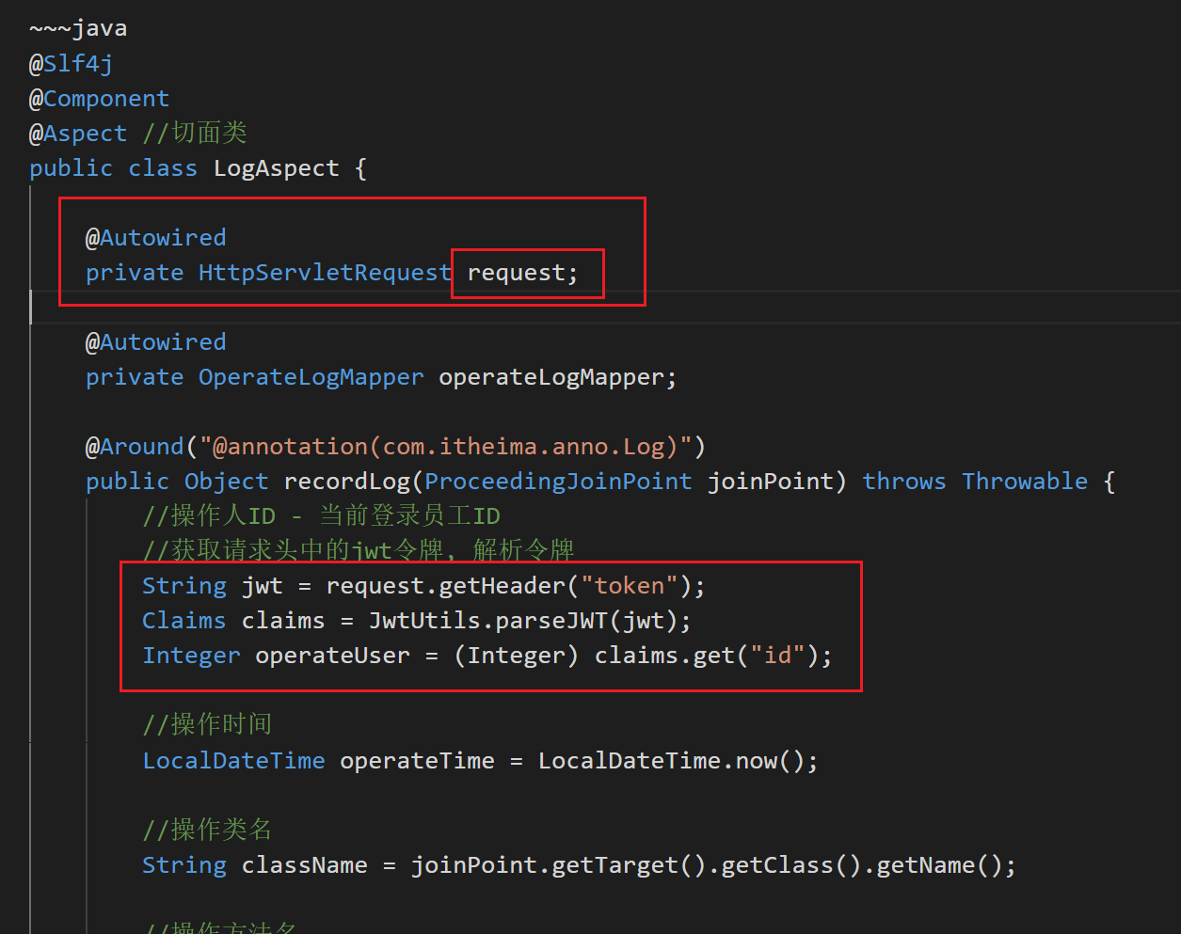Image resolution: width=1181 pixels, height=934 pixels.
Task: Click the first @Autowired annotation
Action: [x=155, y=237]
